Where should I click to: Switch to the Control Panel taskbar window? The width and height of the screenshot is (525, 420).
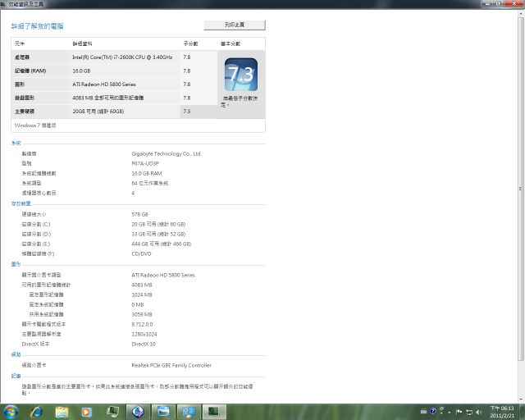189,412
